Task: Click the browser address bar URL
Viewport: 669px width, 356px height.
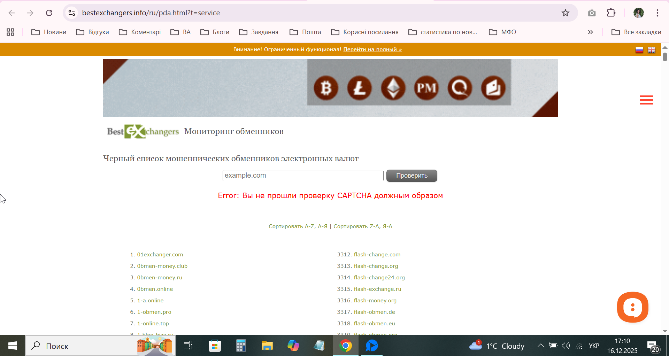Action: pyautogui.click(x=151, y=13)
